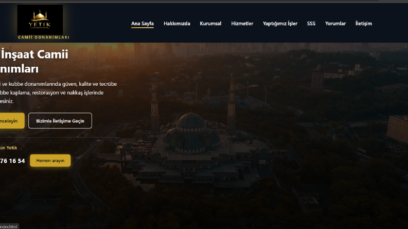Screen dimensions: 408x229
Task: Click the Hemen arayın button
Action: click(50, 161)
